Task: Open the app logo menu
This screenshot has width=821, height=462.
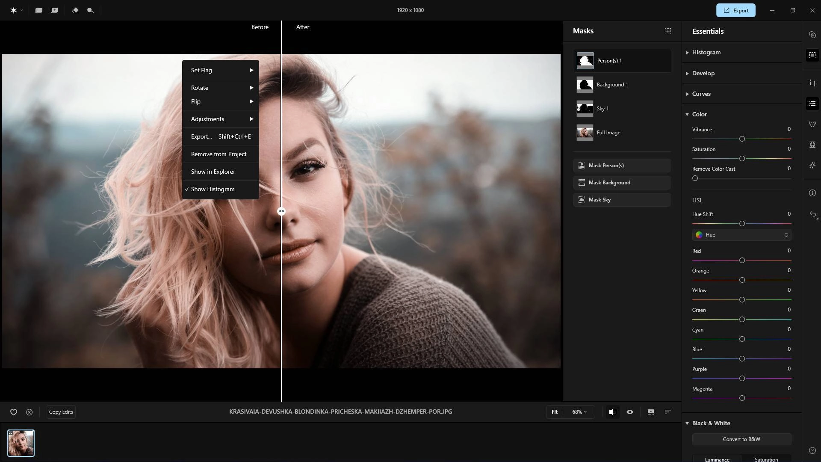Action: tap(16, 10)
